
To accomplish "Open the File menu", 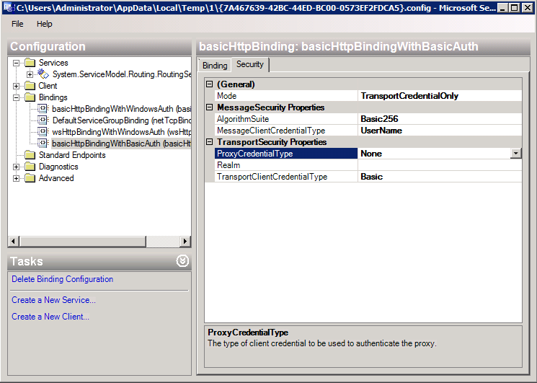I will (17, 24).
